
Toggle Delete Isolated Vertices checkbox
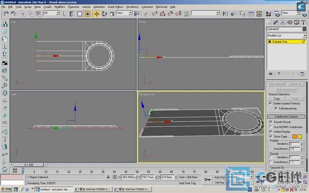[270, 103]
